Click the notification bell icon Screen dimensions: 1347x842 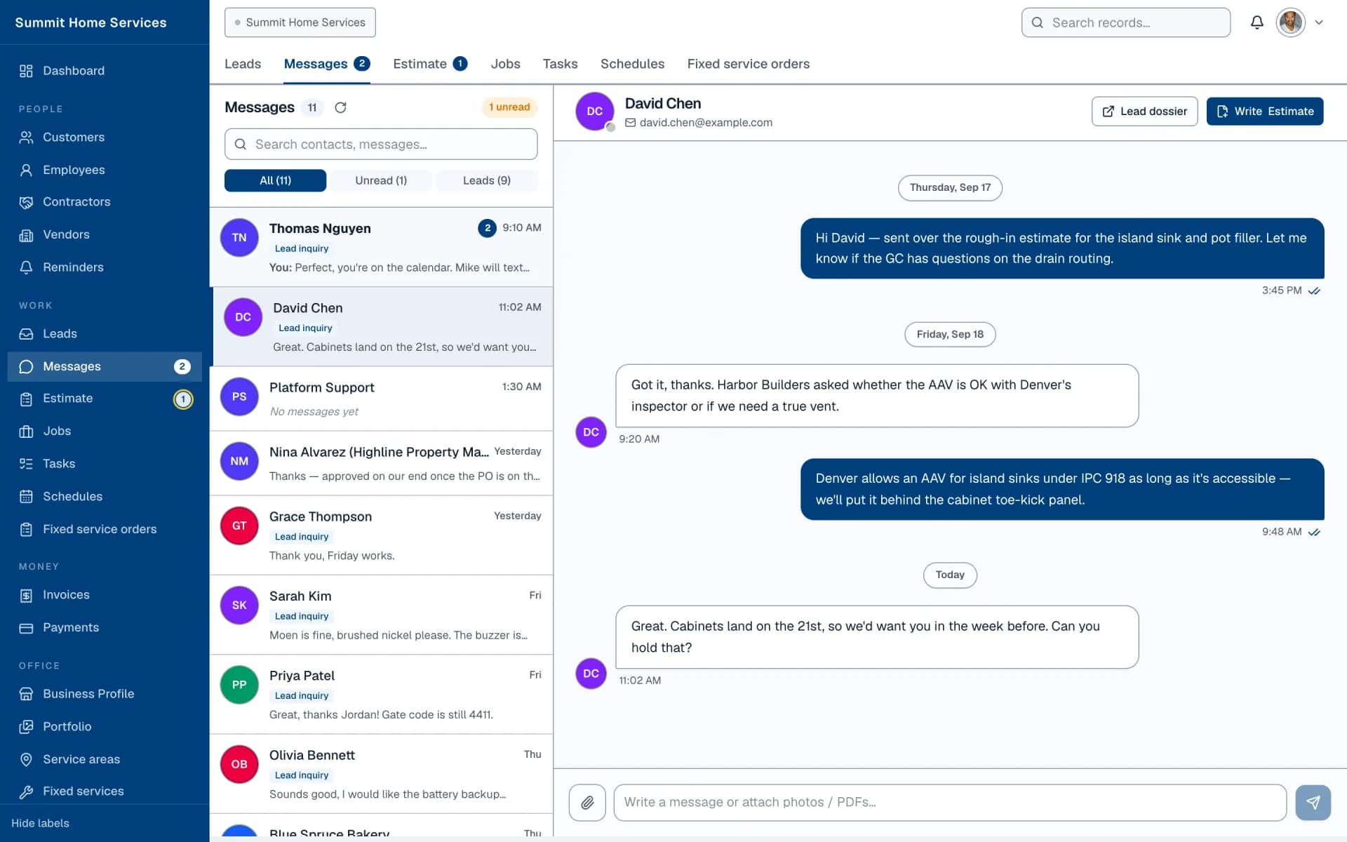[x=1256, y=22]
